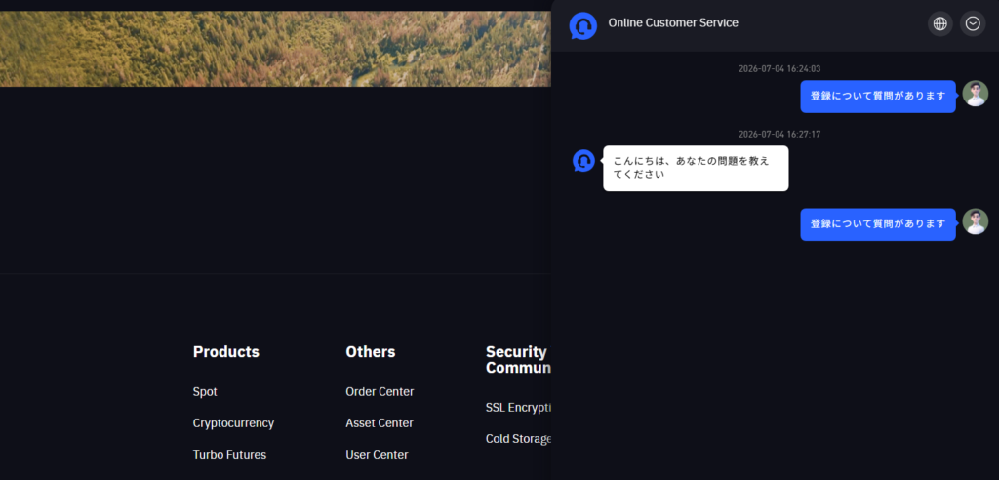The image size is (999, 480).
Task: Click the Online Customer Service title
Action: point(673,23)
